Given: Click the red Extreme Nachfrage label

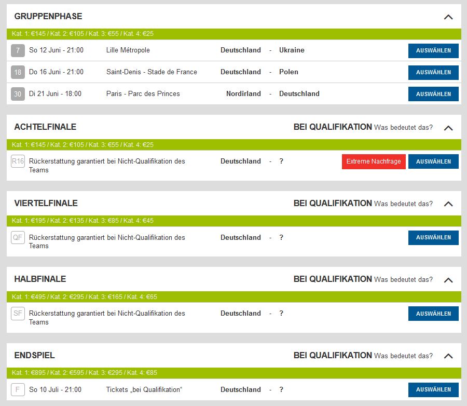Looking at the screenshot, I should pos(374,161).
